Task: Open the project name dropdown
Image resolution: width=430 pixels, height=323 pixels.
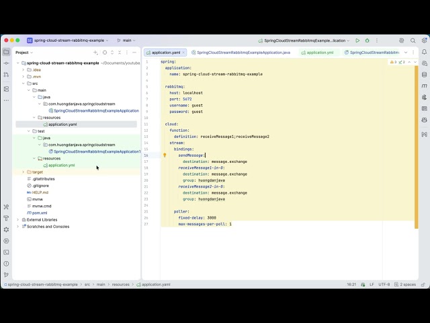Action: click(x=68, y=40)
